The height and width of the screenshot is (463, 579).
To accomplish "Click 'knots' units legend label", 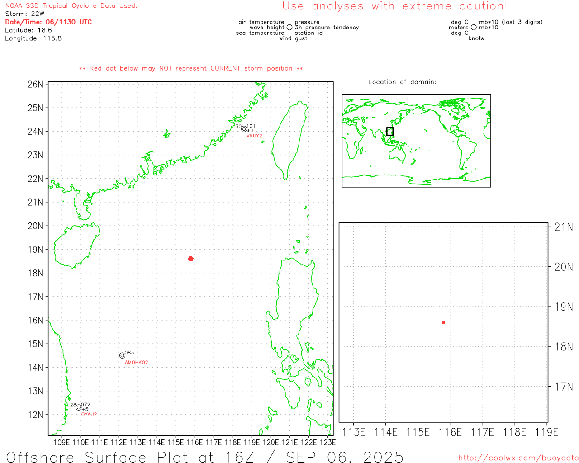I will (x=476, y=38).
